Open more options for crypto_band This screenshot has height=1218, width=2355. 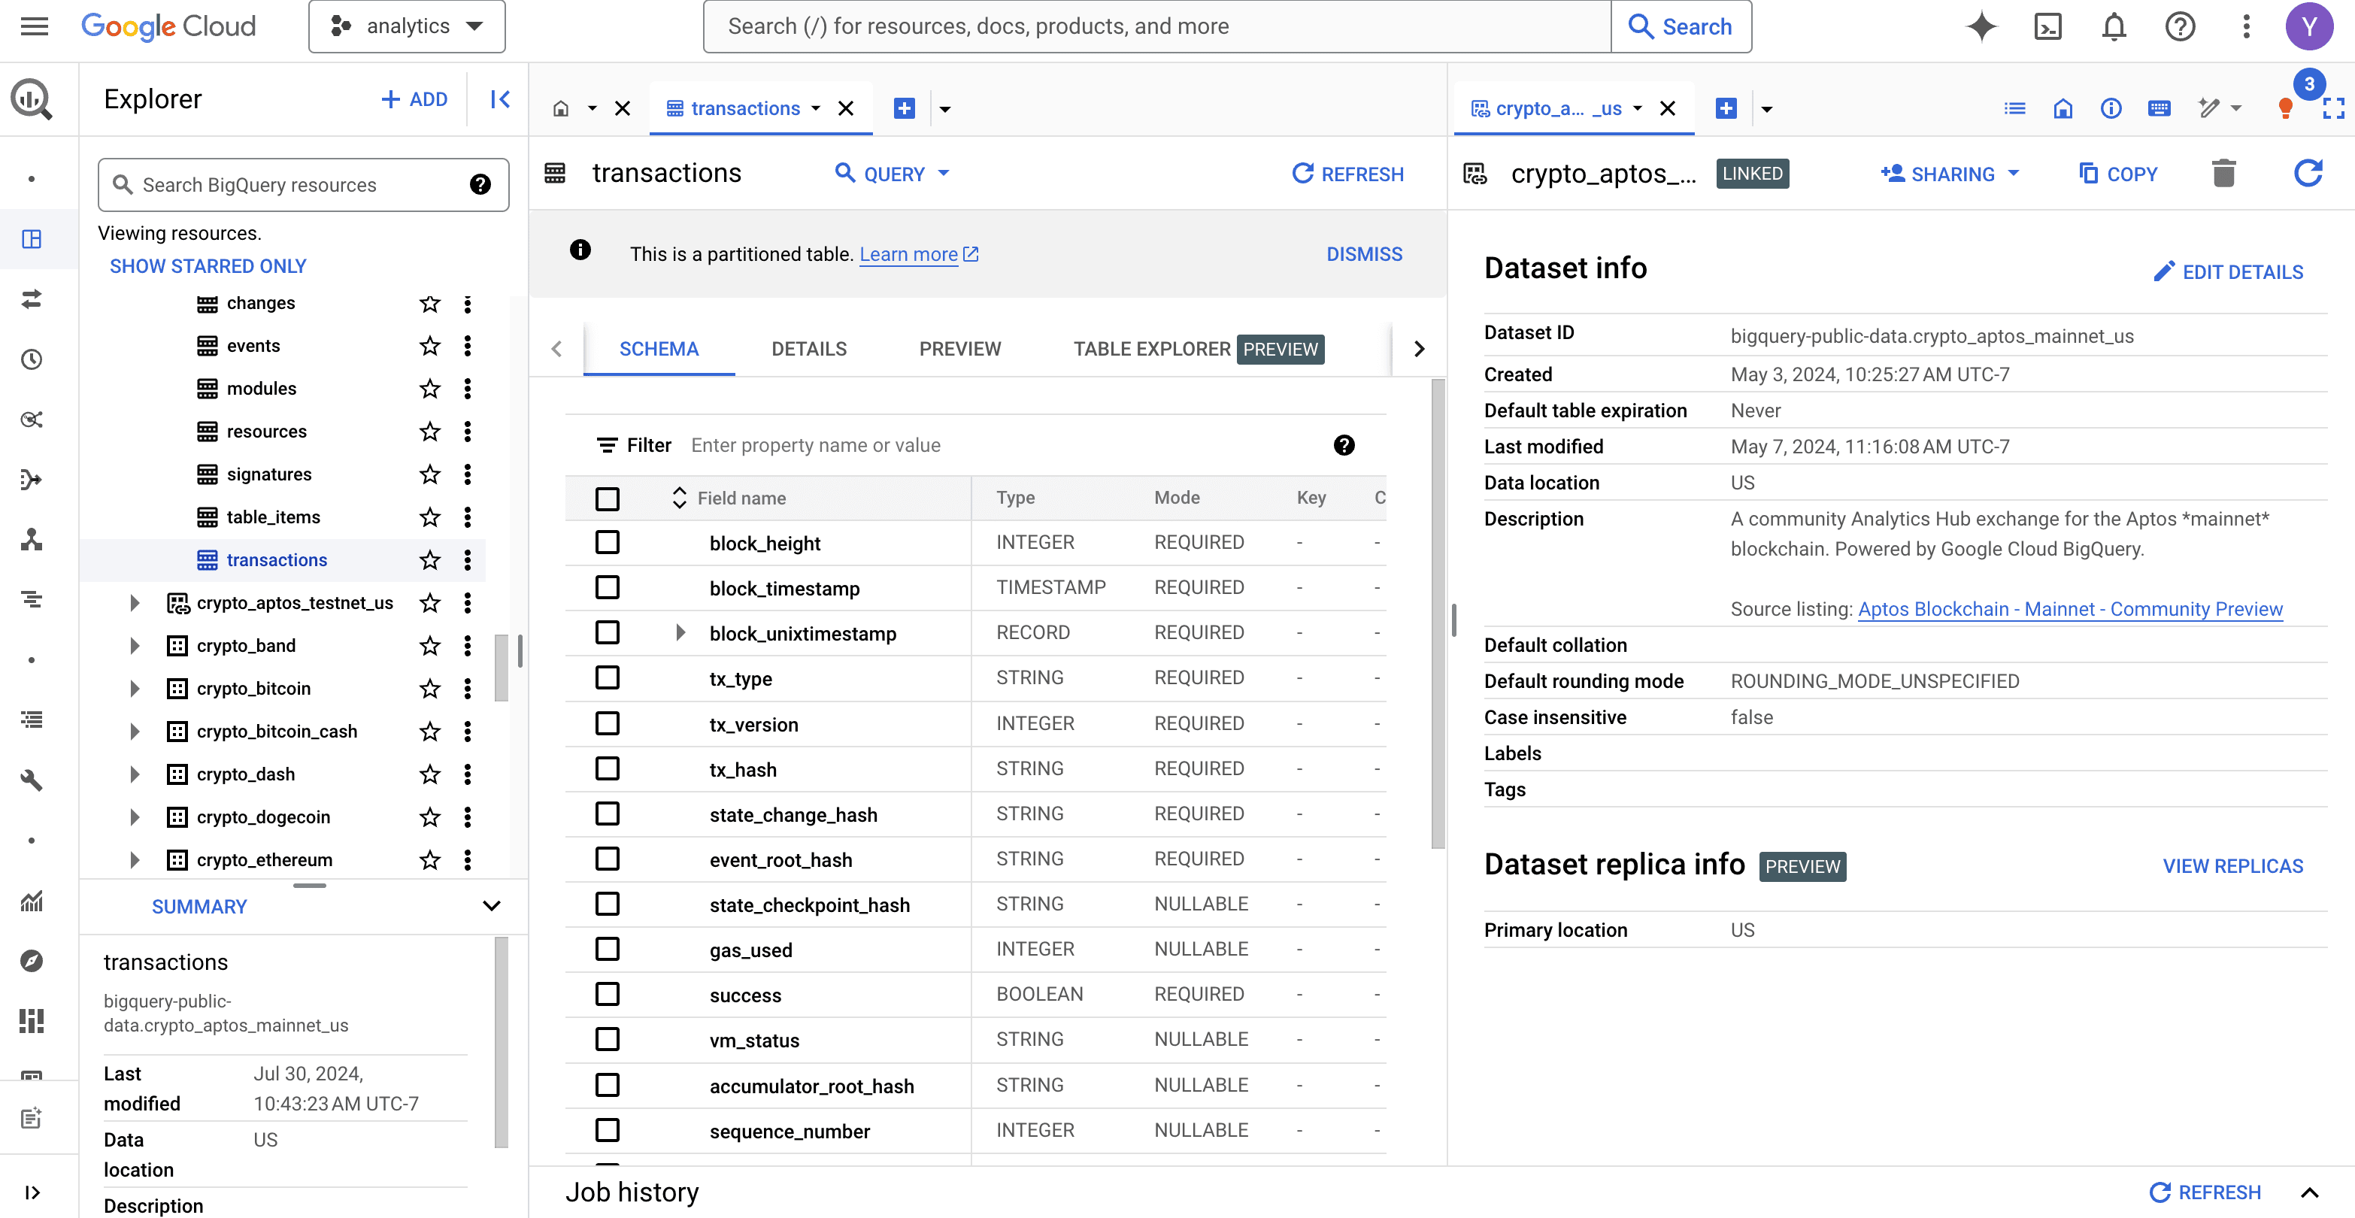[x=468, y=646]
